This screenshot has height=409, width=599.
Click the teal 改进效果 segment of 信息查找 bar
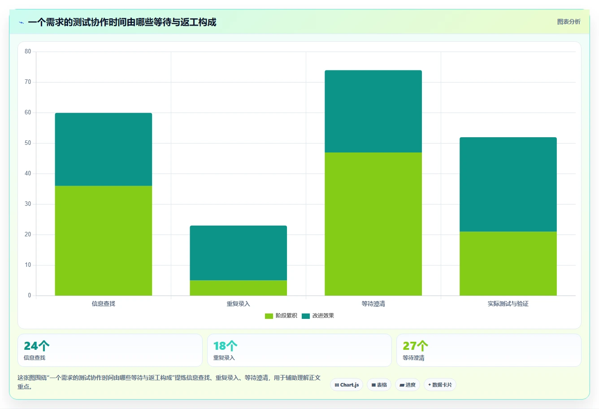104,149
